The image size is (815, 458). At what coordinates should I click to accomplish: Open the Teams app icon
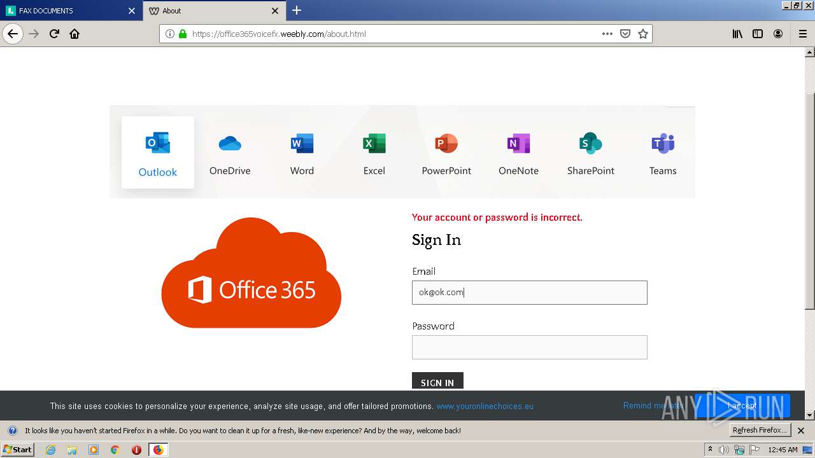[x=663, y=153]
